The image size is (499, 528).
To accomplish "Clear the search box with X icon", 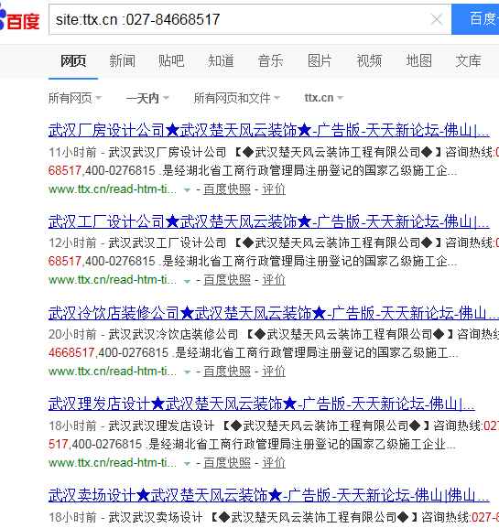I will pyautogui.click(x=437, y=19).
